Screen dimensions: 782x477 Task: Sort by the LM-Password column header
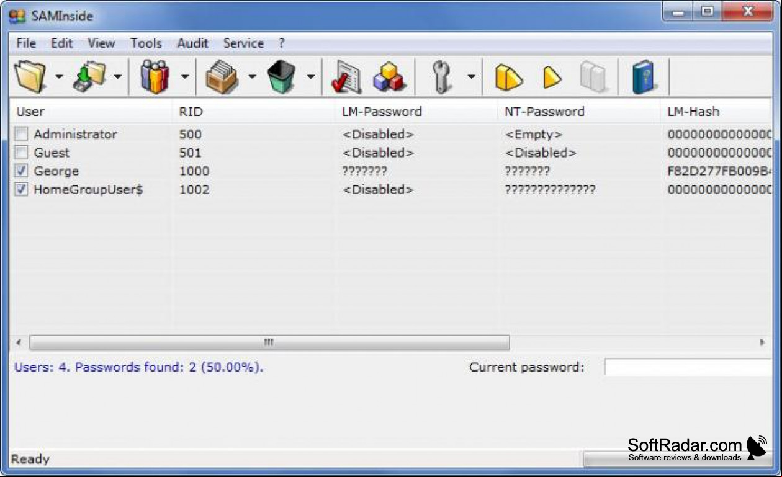point(416,112)
